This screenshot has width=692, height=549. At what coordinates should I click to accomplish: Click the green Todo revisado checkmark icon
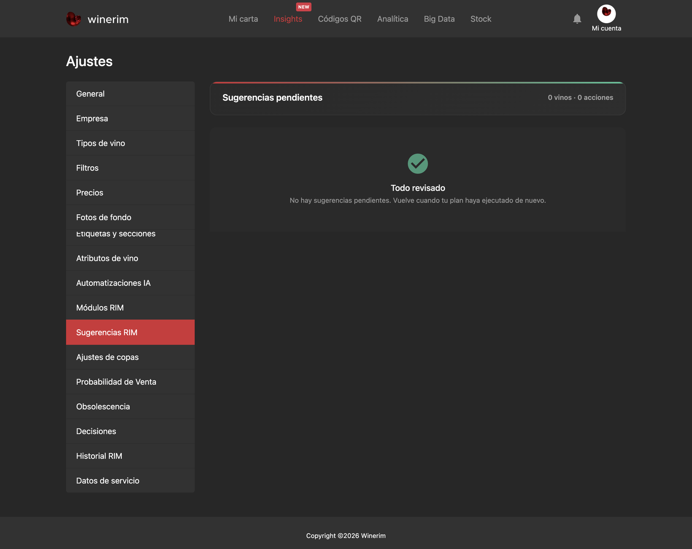pos(418,163)
